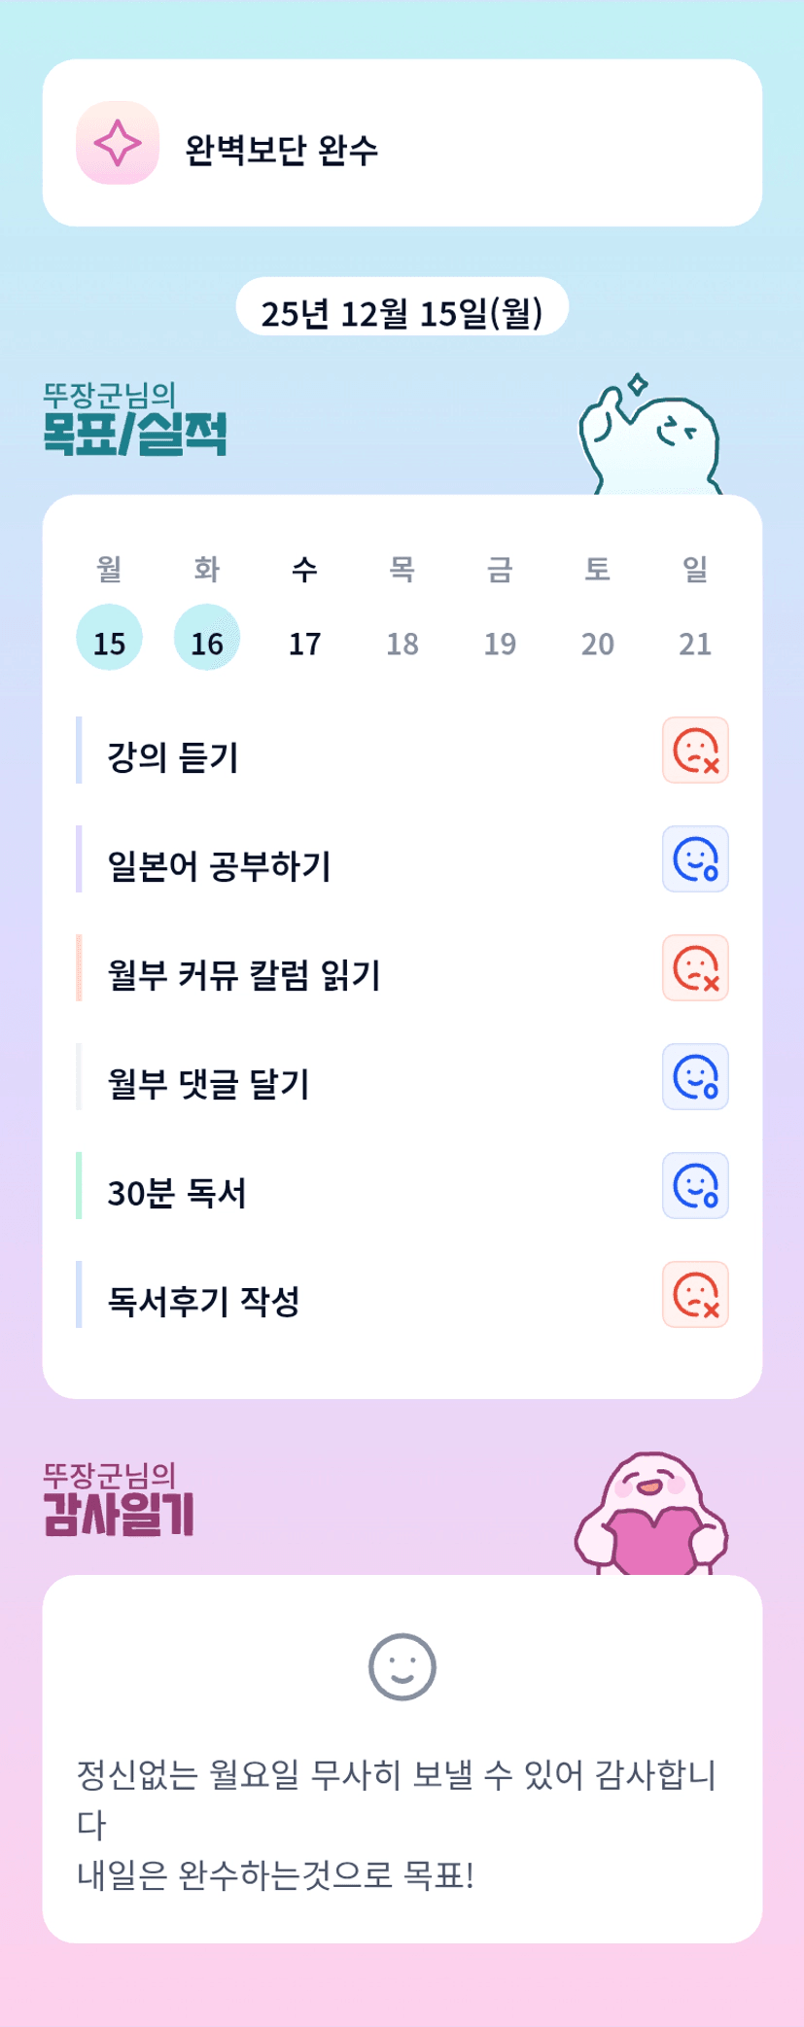Image resolution: width=804 pixels, height=2027 pixels.
Task: Open the 30분 독서 goal item
Action: pos(177,1193)
